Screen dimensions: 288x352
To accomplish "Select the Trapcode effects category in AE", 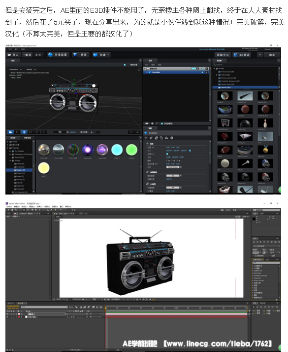I will click(x=257, y=278).
